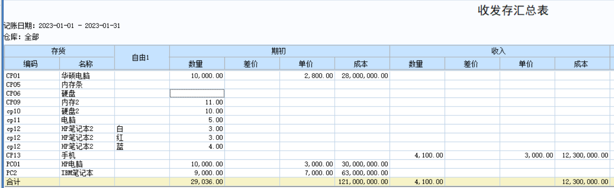
Task: Click the 存货 column group header
Action: [59, 50]
